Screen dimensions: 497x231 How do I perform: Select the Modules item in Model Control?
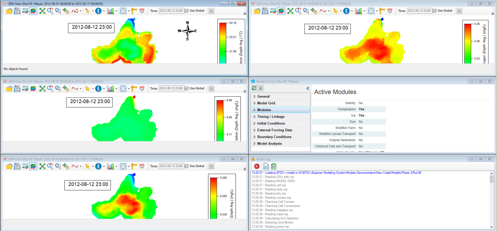pos(264,110)
